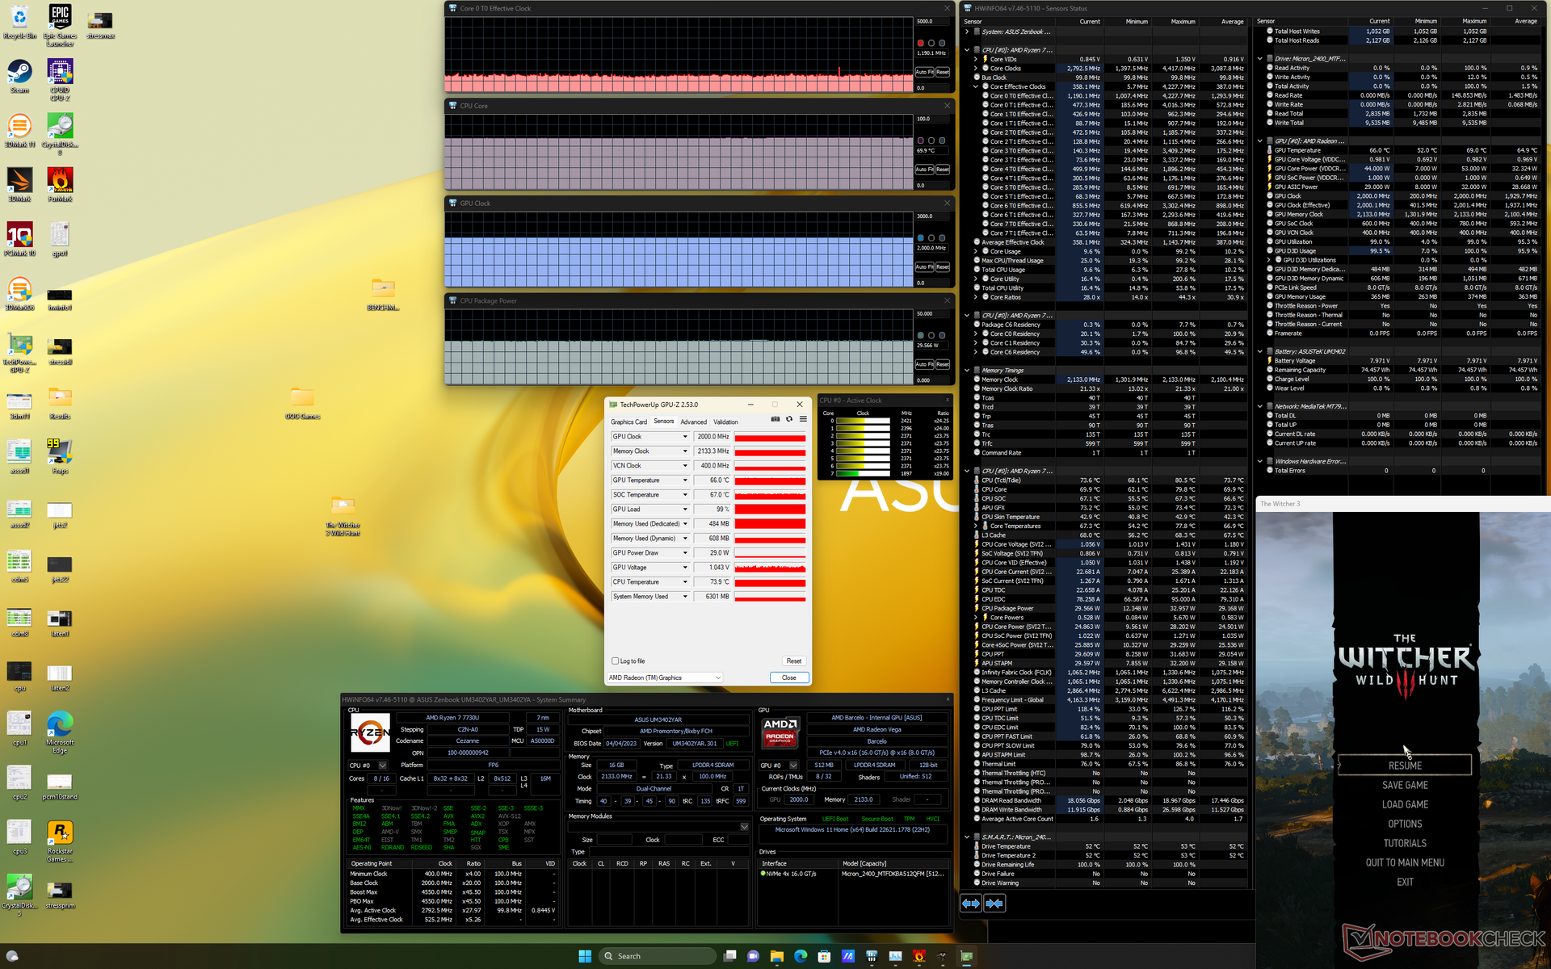The height and width of the screenshot is (969, 1551).
Task: Launch PCMark 10 desktop shortcut
Action: (x=19, y=238)
